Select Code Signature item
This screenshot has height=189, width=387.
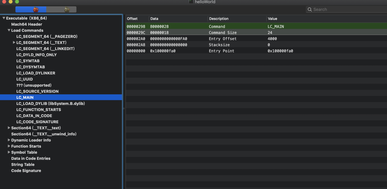coord(26,171)
